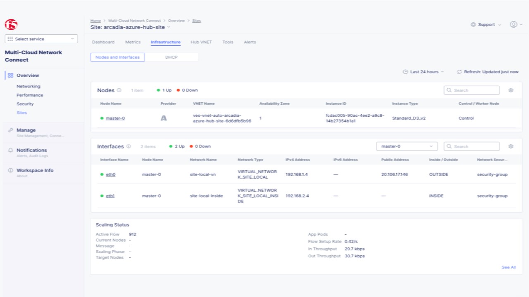Click the IPv4 Address column header
The image size is (529, 297).
point(298,160)
